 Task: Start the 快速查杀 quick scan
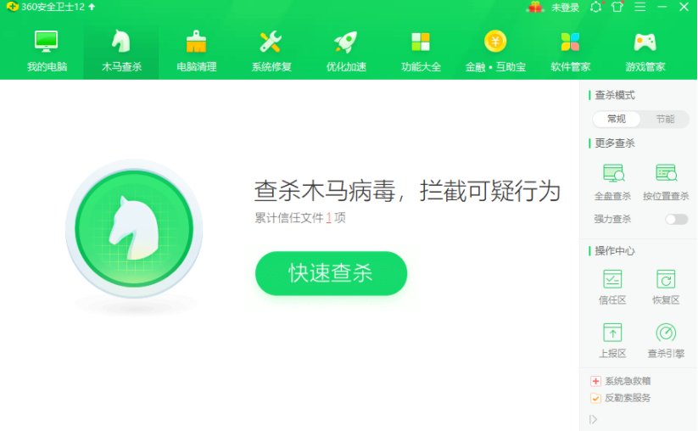coord(332,273)
